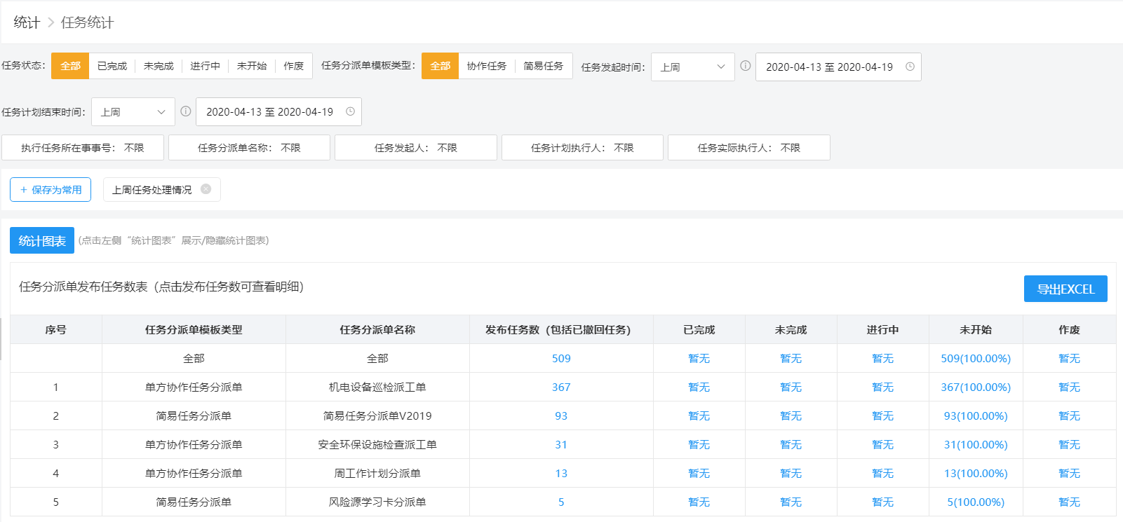Viewport: 1123px width, 522px height.
Task: Choose 简易任务 template type
Action: (544, 66)
